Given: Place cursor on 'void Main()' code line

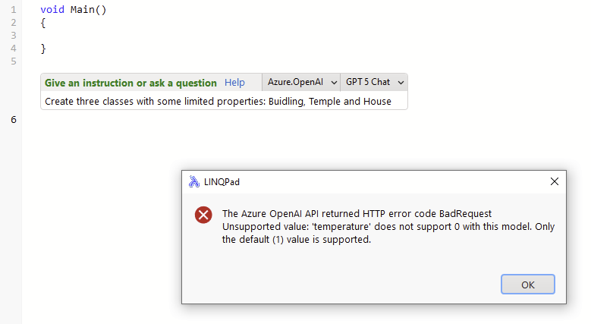Looking at the screenshot, I should pos(74,9).
